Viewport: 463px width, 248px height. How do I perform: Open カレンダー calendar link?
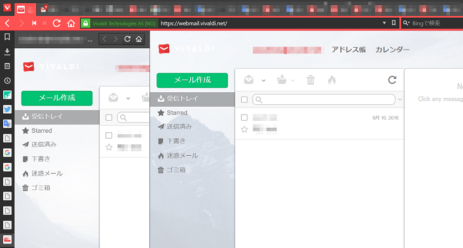pos(392,50)
